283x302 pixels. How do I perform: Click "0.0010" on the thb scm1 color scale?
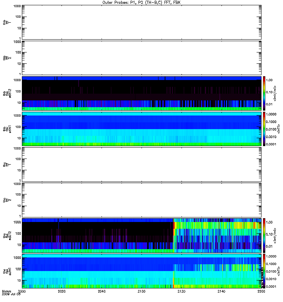tap(271, 137)
